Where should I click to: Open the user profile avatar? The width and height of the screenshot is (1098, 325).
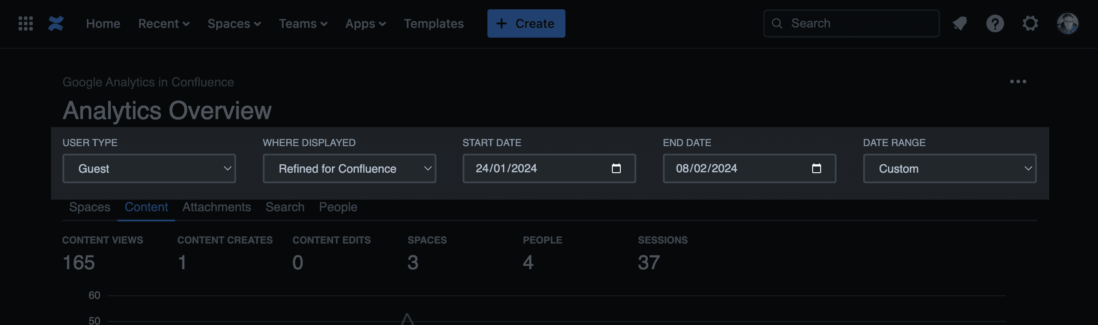[1067, 23]
